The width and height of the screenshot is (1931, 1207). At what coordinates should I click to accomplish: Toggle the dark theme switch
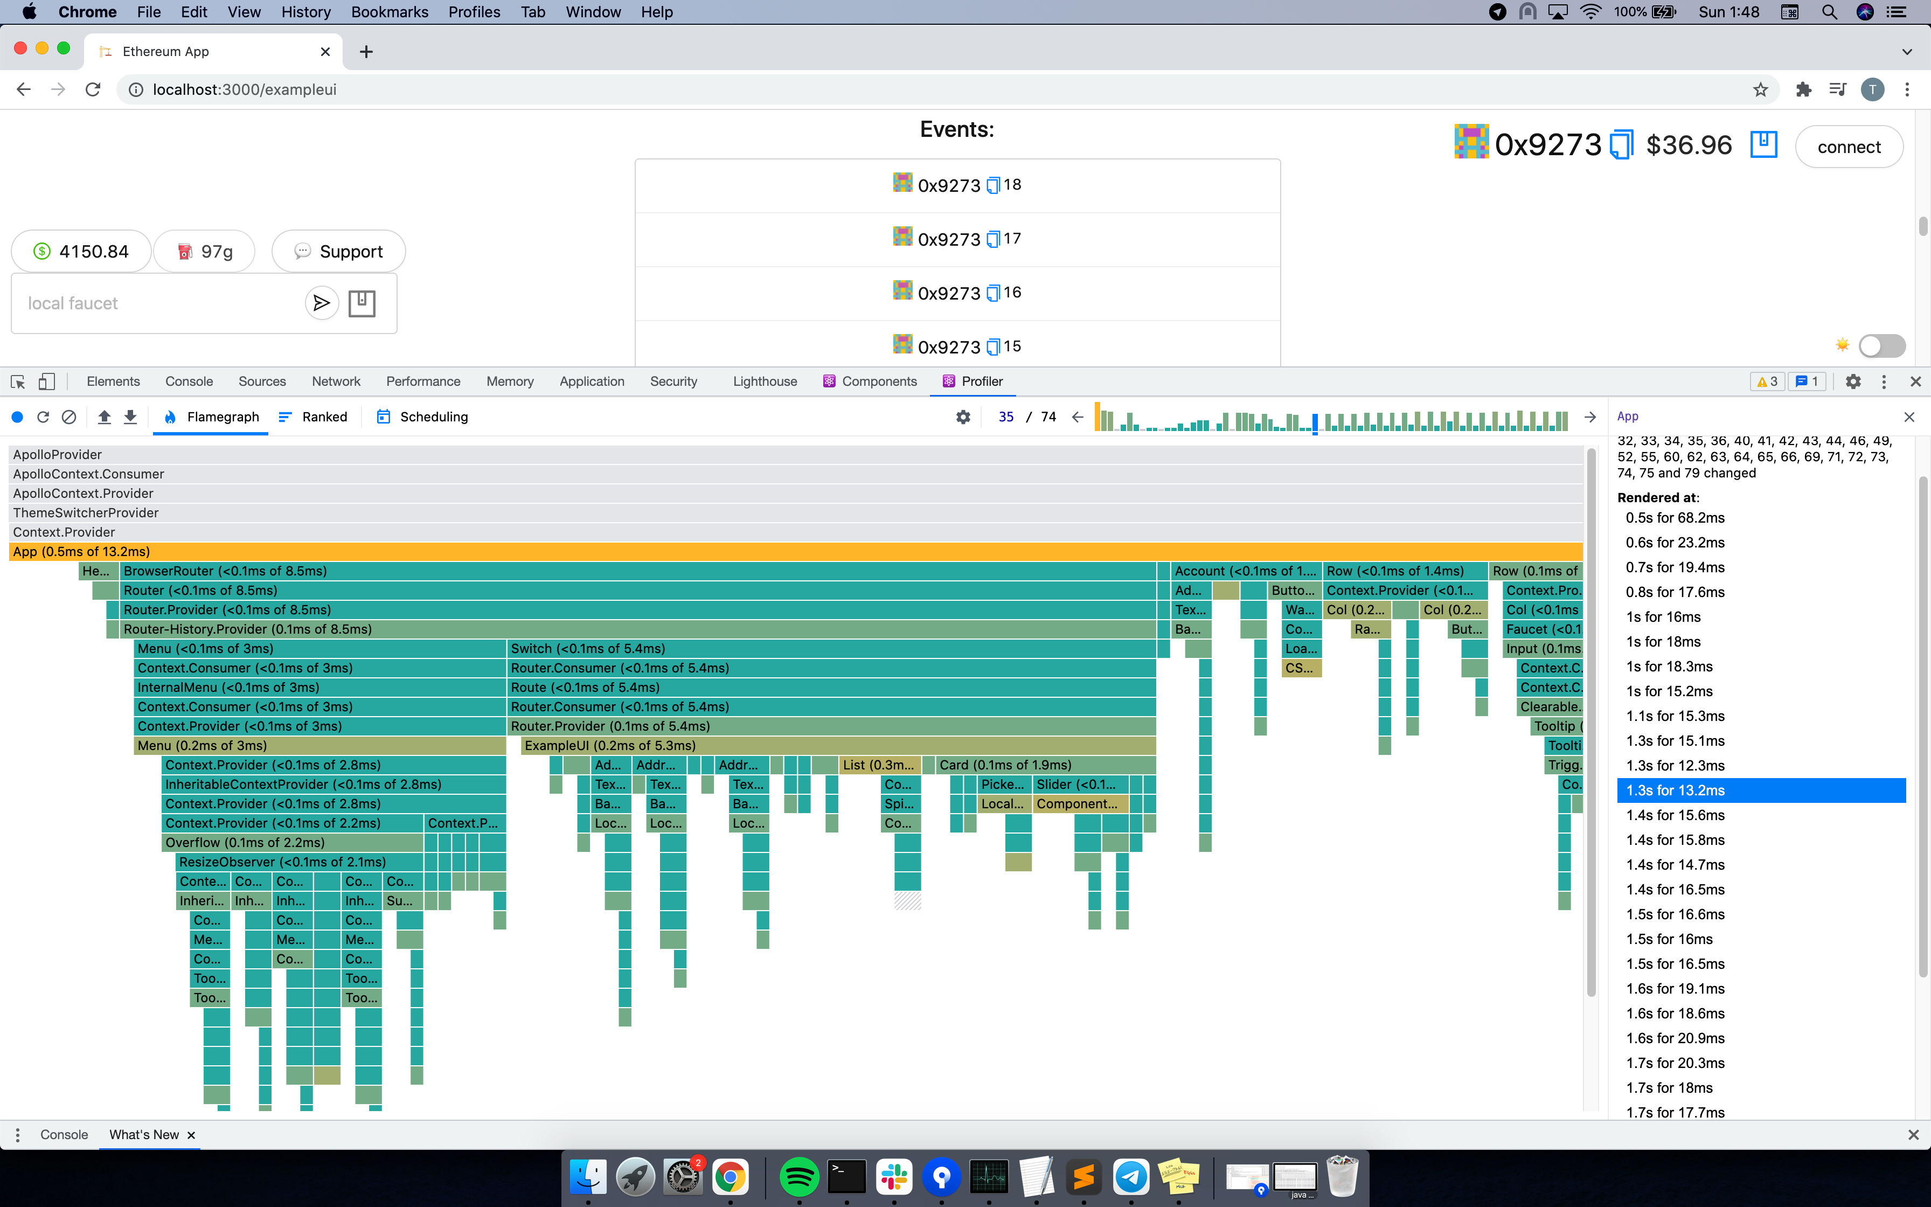coord(1881,345)
